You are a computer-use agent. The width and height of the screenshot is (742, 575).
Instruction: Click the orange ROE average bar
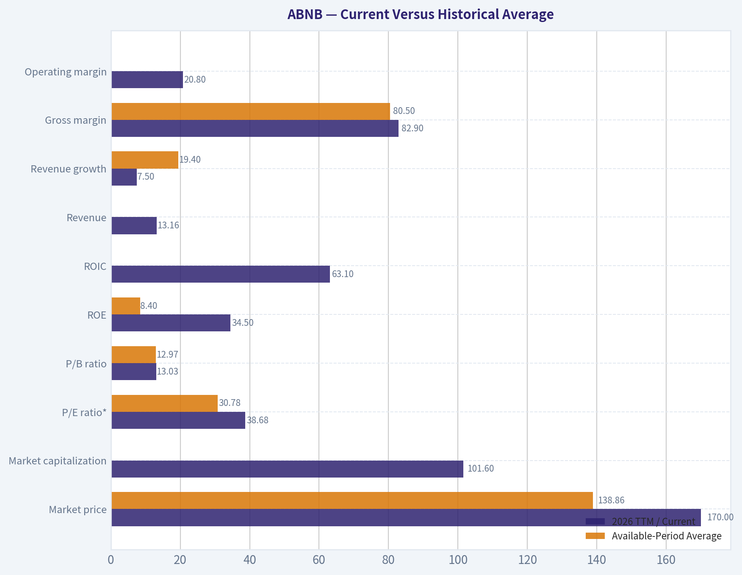[126, 306]
